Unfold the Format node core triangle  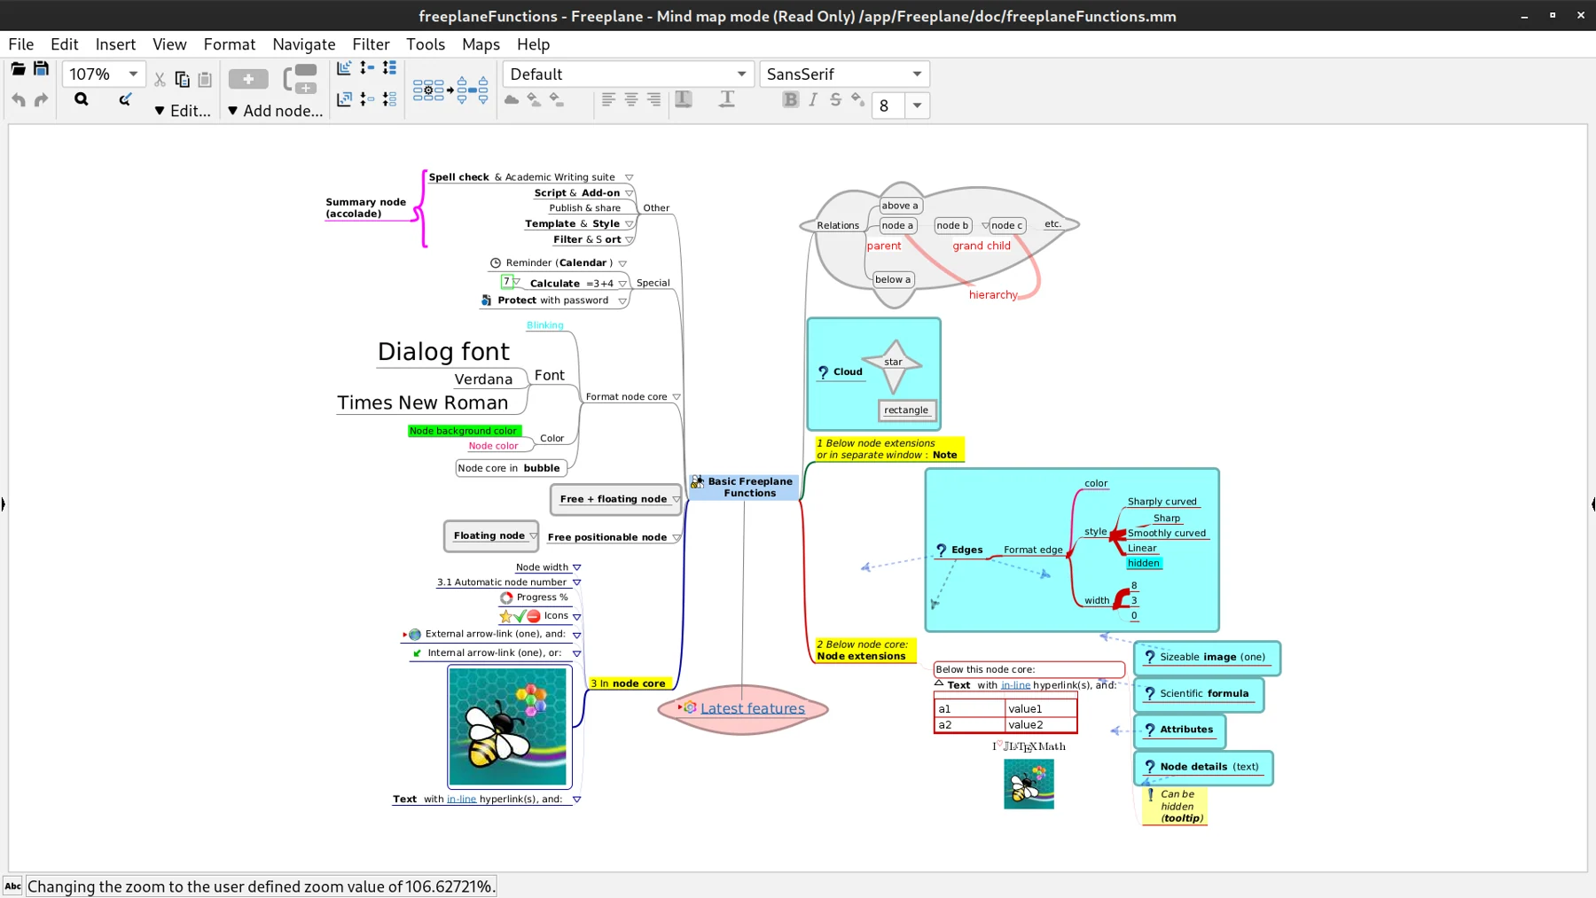click(x=677, y=397)
